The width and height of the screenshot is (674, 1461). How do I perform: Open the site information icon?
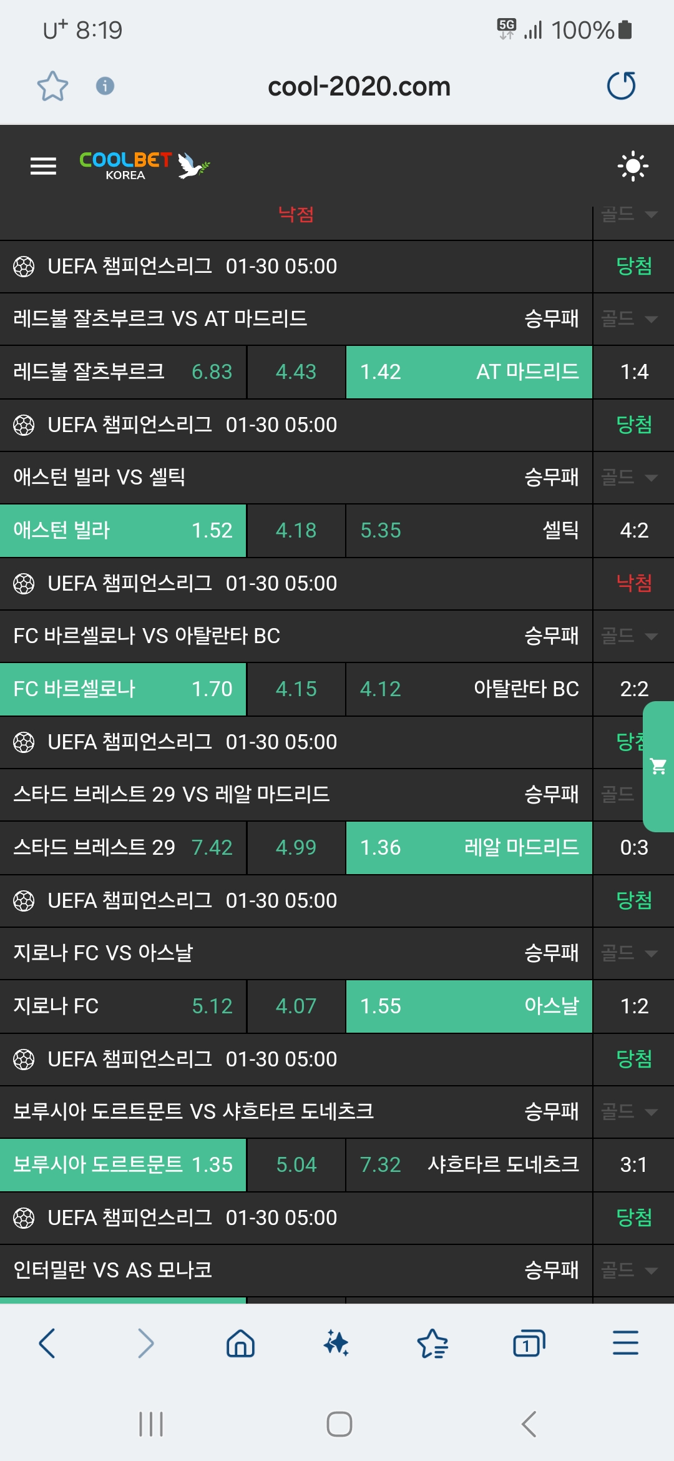(x=105, y=86)
